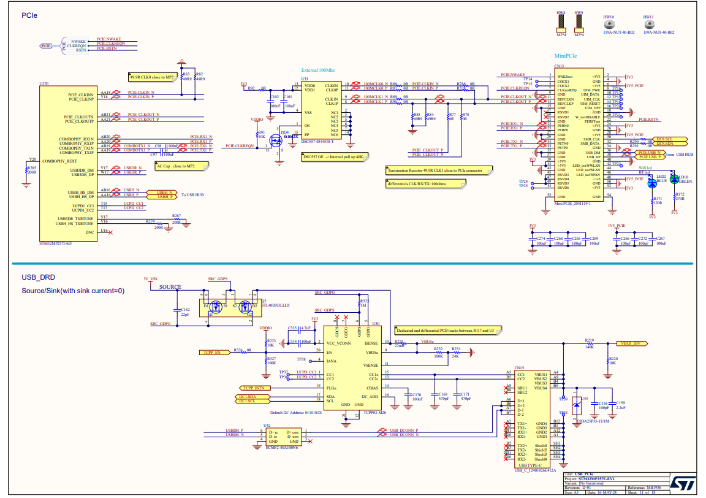Select the Q94 MOSFET symbol
Screen dimensions: 706x498
click(x=276, y=140)
